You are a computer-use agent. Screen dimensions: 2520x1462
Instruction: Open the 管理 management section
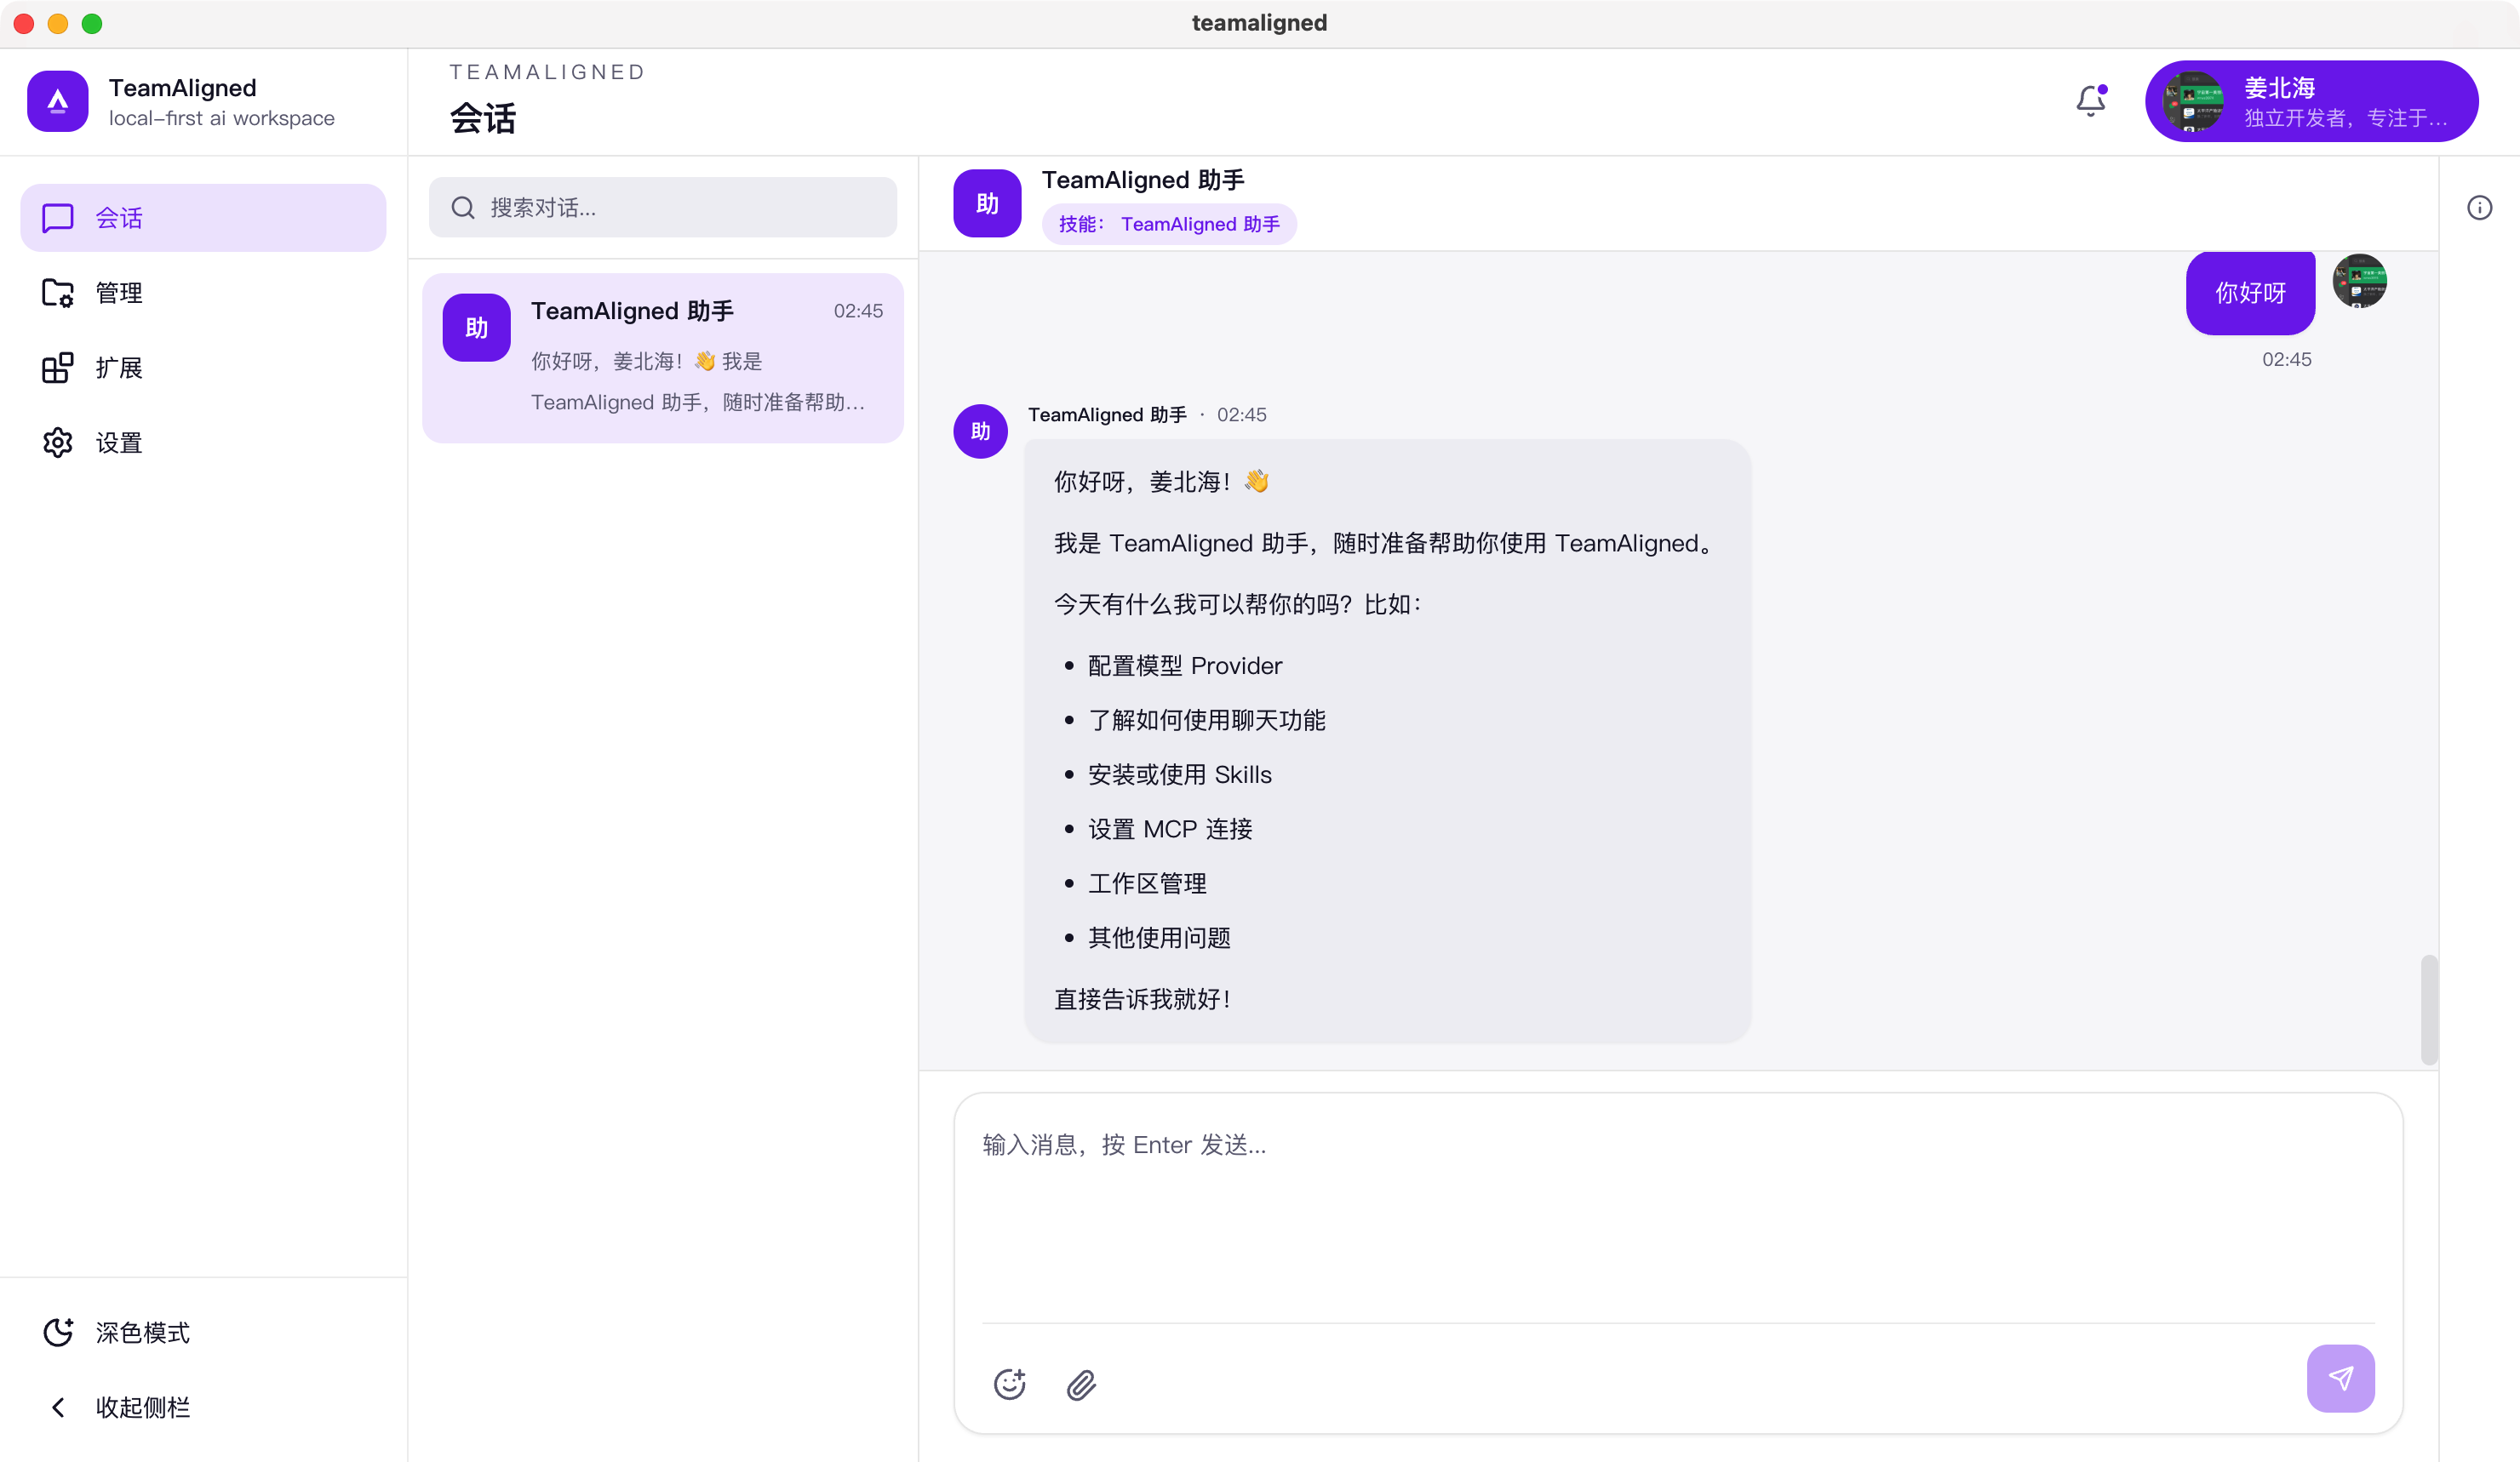(203, 293)
